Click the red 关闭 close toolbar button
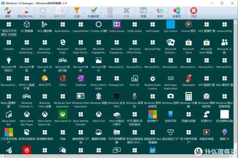 pyautogui.click(x=194, y=12)
